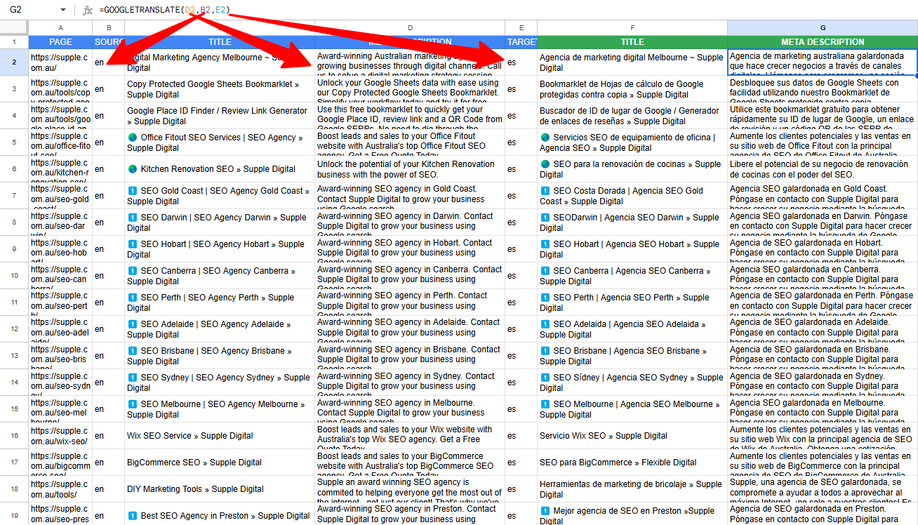Image resolution: width=918 pixels, height=525 pixels.
Task: Select column B header
Action: coord(108,27)
